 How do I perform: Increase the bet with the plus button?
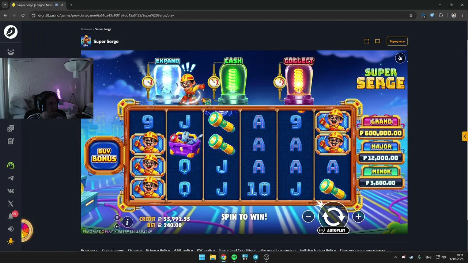[358, 217]
